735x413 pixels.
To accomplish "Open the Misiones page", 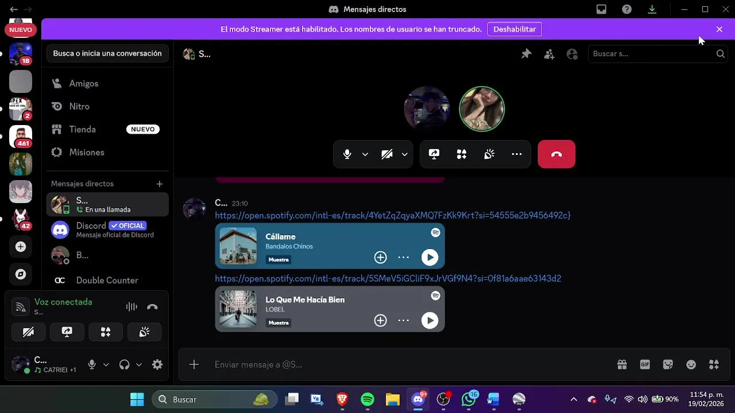I will [107, 153].
